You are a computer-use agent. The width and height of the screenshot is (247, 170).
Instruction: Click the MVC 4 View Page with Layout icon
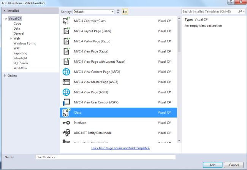pyautogui.click(x=66, y=62)
